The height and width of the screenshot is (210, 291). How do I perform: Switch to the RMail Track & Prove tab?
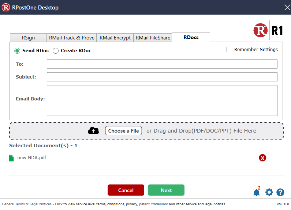[x=72, y=38]
